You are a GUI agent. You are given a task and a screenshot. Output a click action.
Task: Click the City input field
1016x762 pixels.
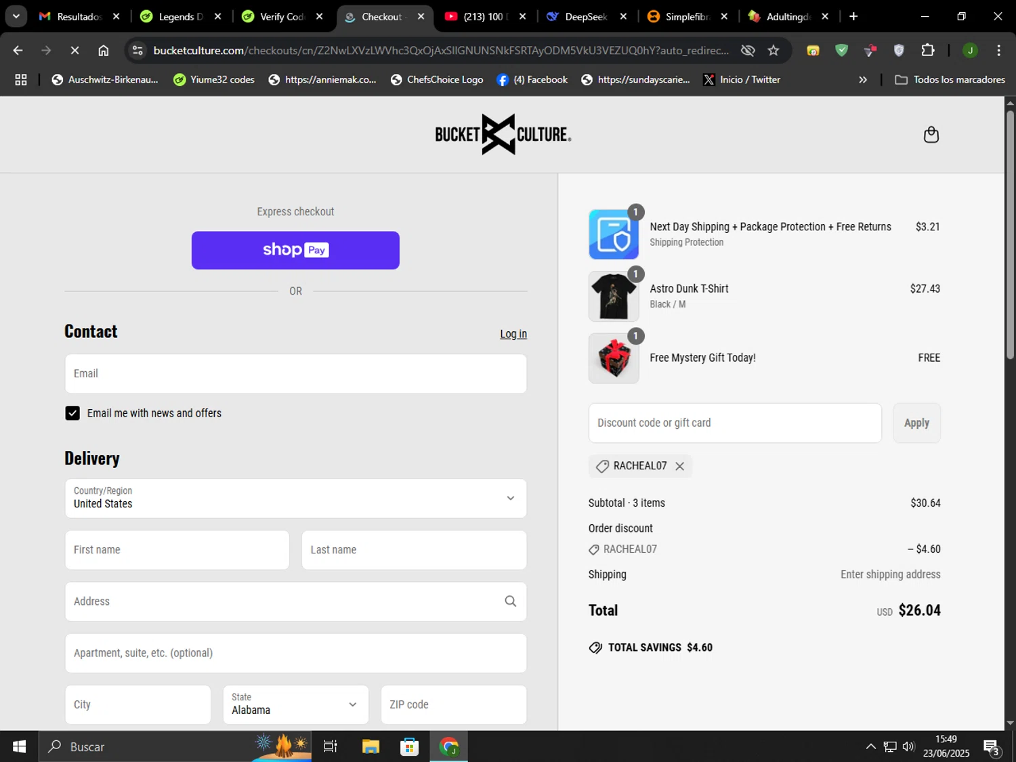(x=138, y=704)
